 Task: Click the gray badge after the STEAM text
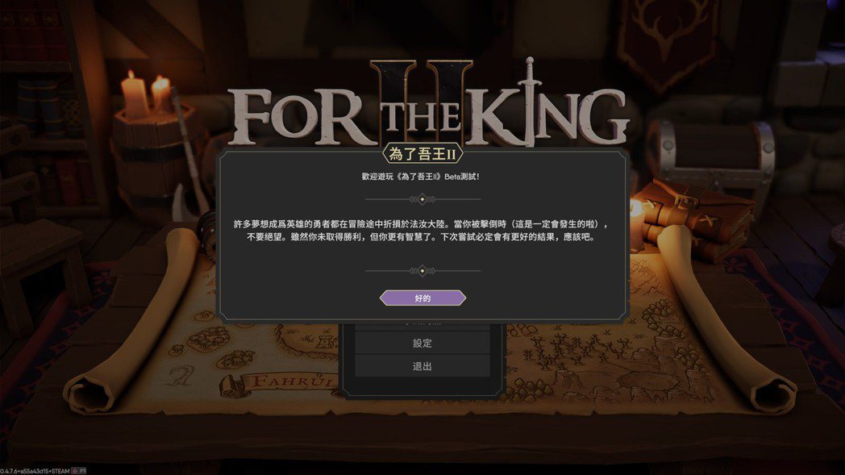[x=82, y=471]
